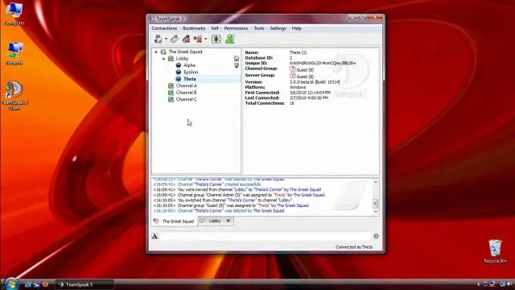This screenshot has width=515, height=290.
Task: Click the text formatting A icon
Action: [154, 236]
